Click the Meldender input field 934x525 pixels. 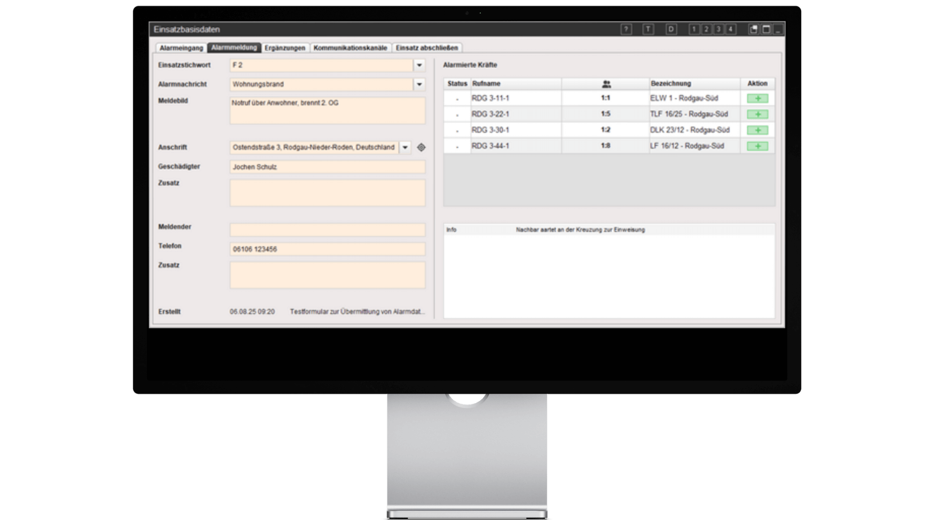[327, 230]
